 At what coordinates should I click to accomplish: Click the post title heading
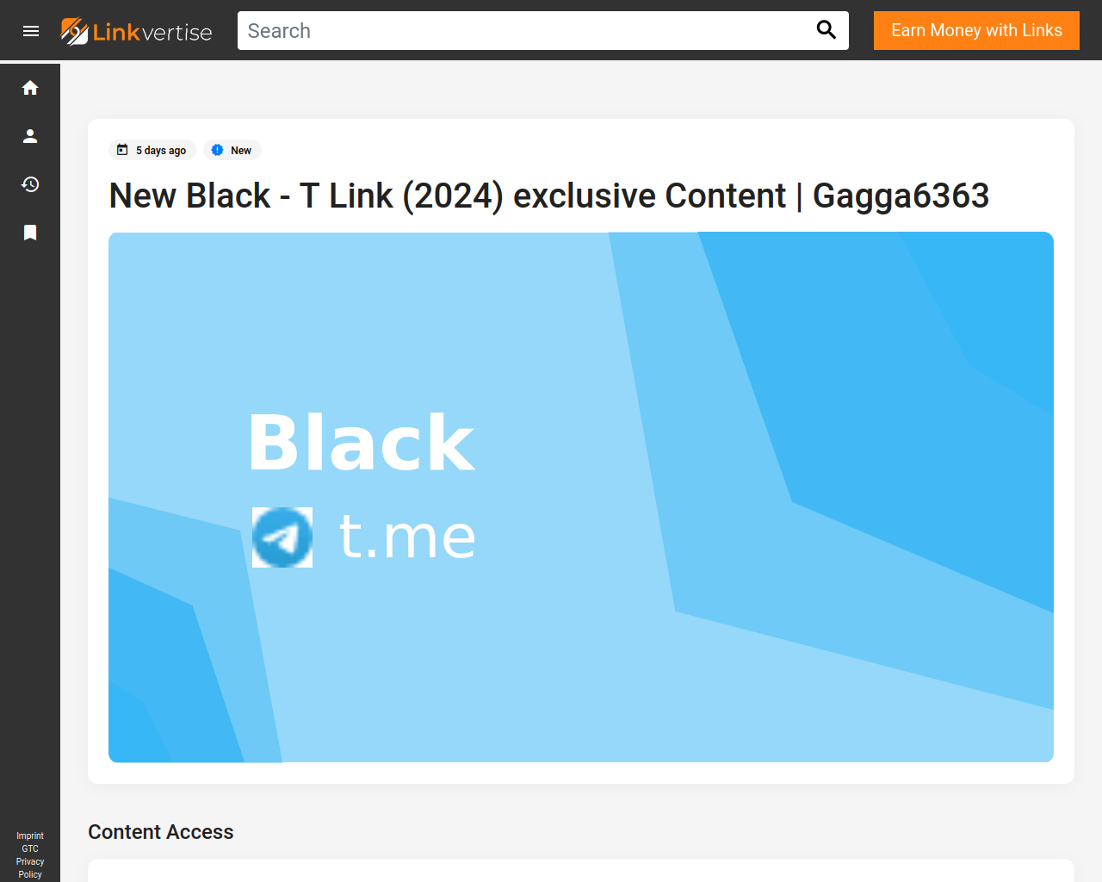(549, 196)
